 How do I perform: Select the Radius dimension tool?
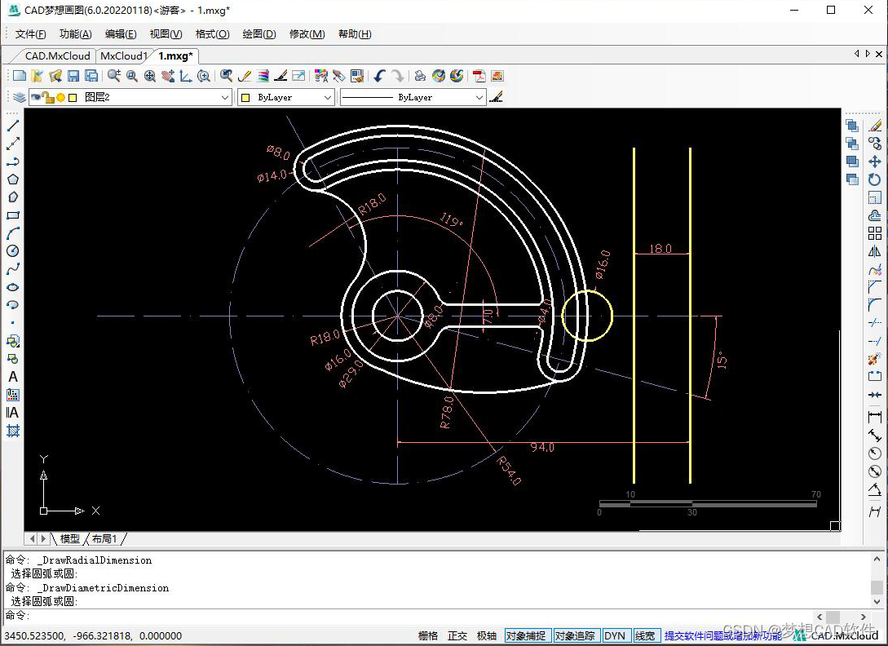(875, 454)
